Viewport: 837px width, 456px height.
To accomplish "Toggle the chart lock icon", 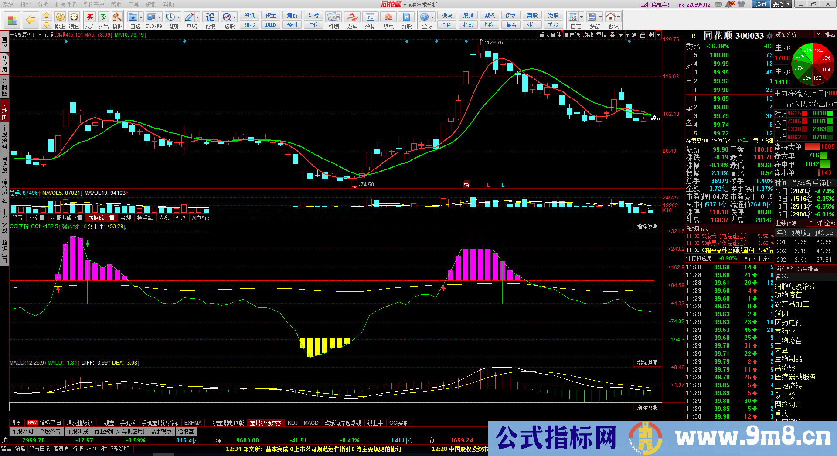I will point(642,35).
